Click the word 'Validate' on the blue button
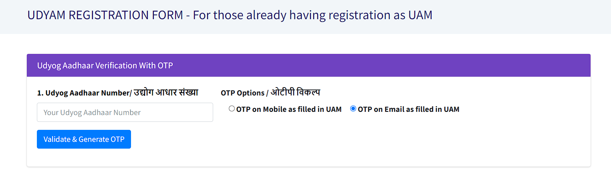Image resolution: width=611 pixels, height=173 pixels. click(57, 139)
